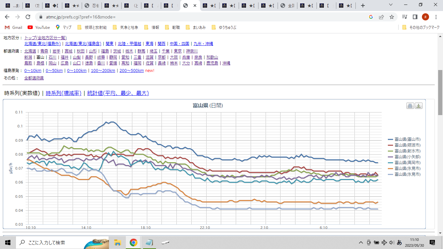
Task: Open the 情報 bookmark folder
Action: [152, 28]
